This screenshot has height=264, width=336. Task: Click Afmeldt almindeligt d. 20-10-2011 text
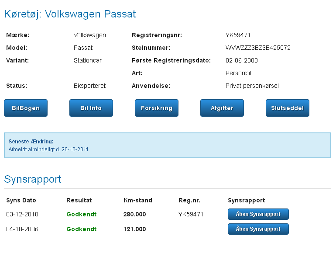point(48,149)
